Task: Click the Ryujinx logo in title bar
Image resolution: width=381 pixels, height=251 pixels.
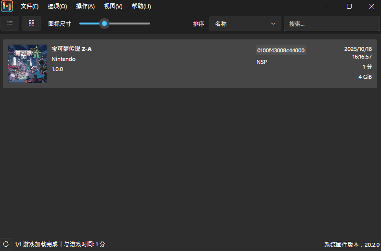Action: 7,6
